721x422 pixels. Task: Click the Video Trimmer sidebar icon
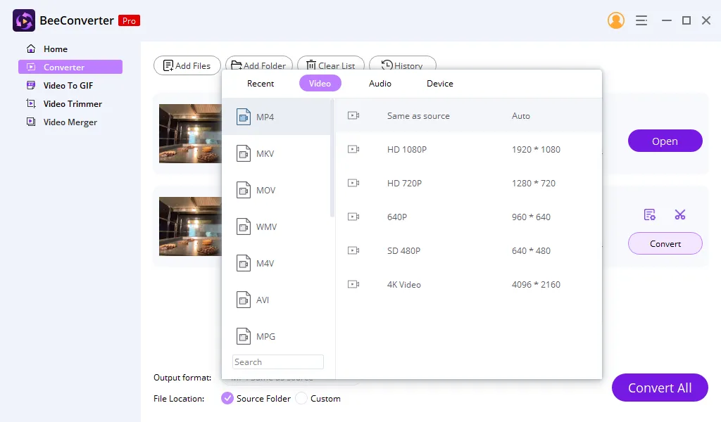[x=31, y=103]
